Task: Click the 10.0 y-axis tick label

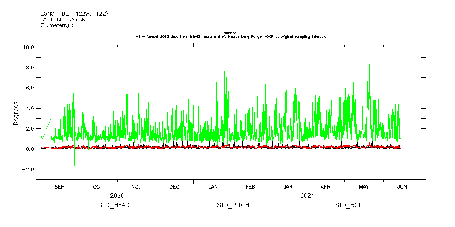Action: tap(29, 47)
